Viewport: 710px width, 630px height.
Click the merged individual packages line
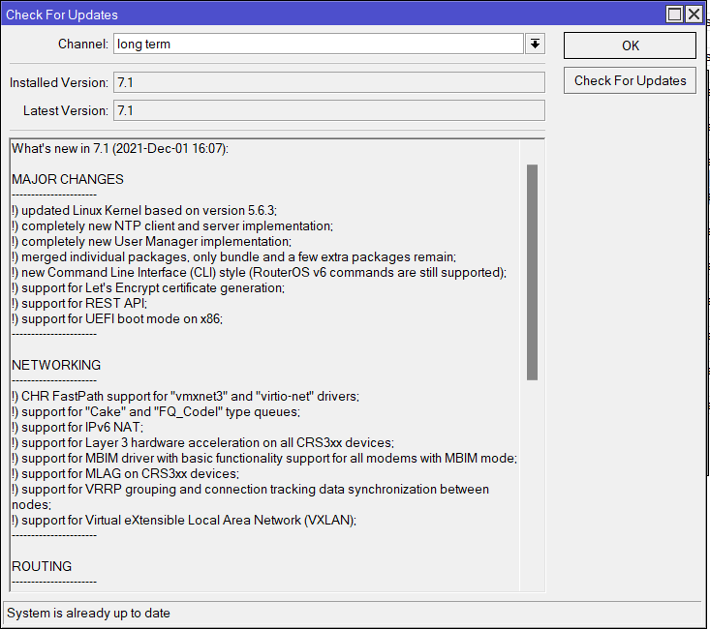pos(234,256)
